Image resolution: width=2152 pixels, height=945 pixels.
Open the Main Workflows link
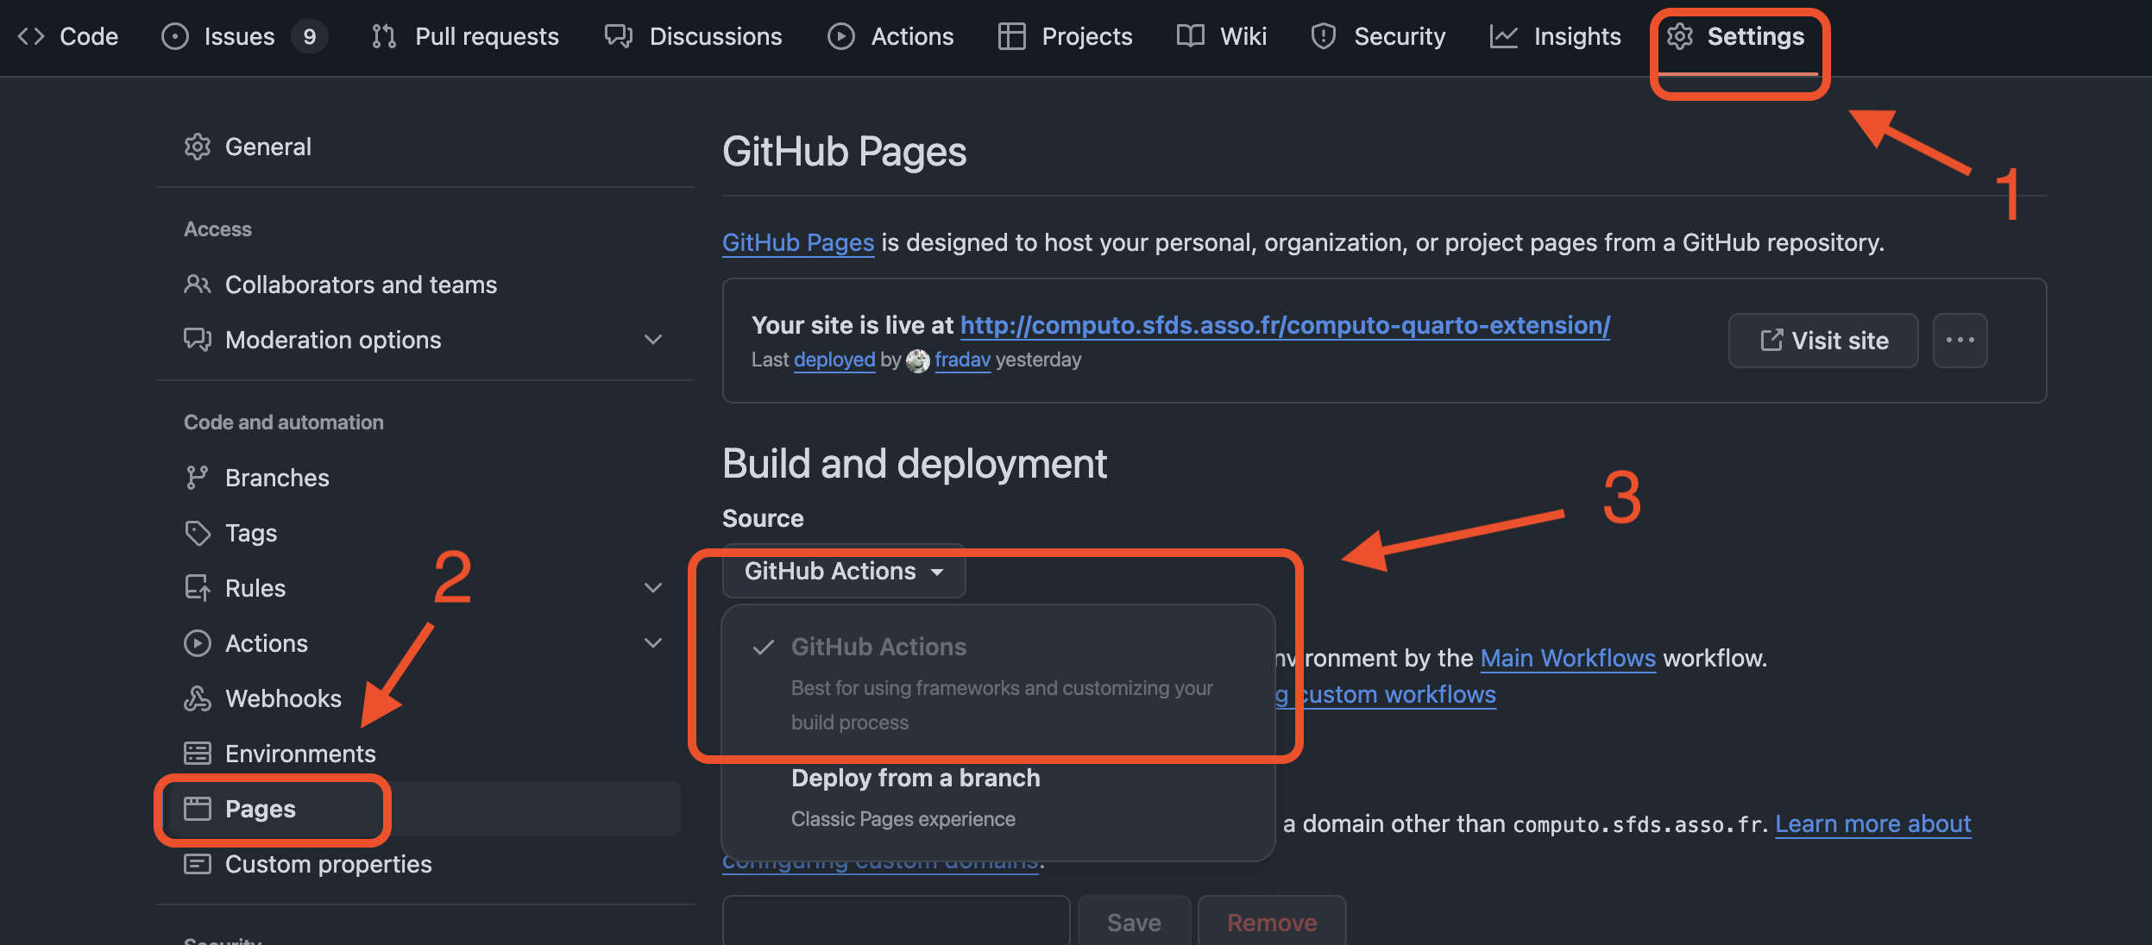point(1568,659)
